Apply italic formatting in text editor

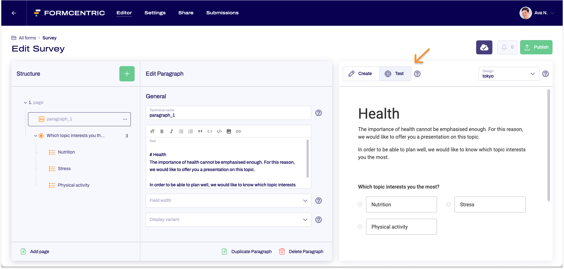[171, 131]
